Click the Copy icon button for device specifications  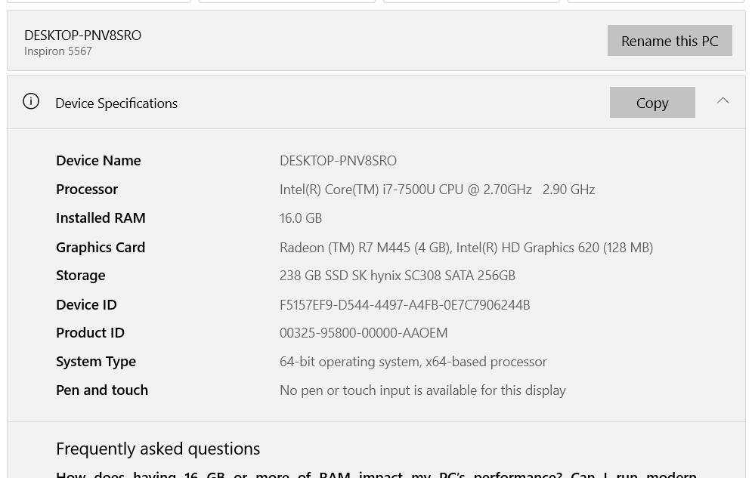pos(651,102)
